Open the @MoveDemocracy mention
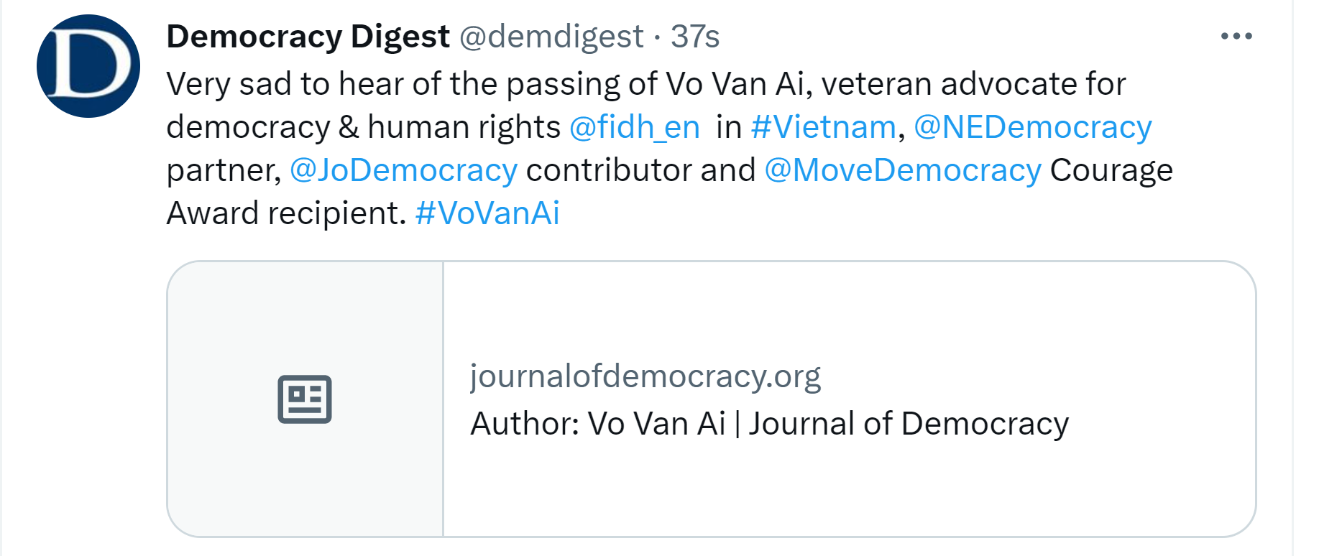 pyautogui.click(x=902, y=170)
